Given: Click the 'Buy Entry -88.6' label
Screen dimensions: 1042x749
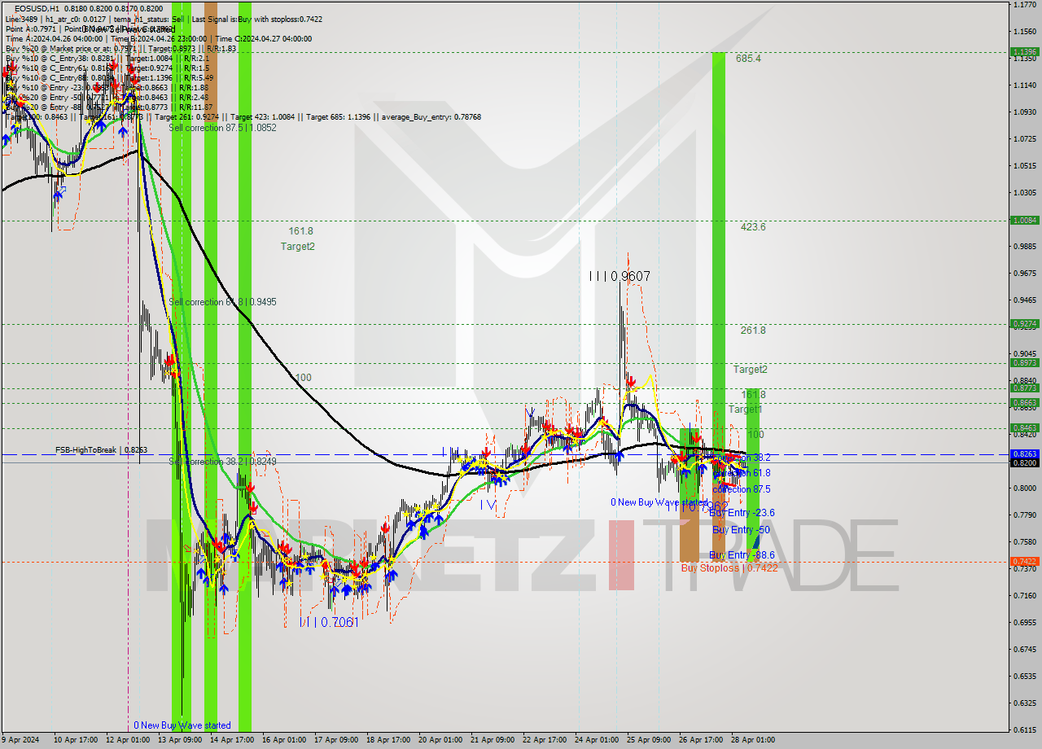Looking at the screenshot, I should pos(742,555).
